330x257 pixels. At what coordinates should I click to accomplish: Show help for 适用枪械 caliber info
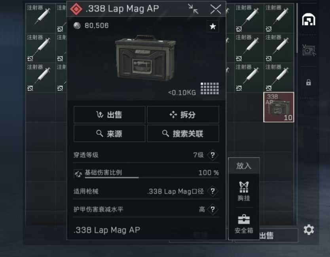[x=212, y=191]
